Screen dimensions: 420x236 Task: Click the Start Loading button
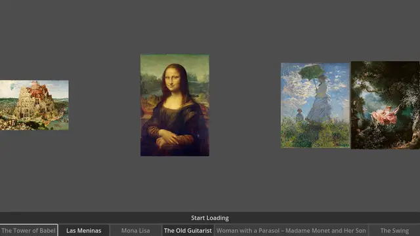coord(210,218)
